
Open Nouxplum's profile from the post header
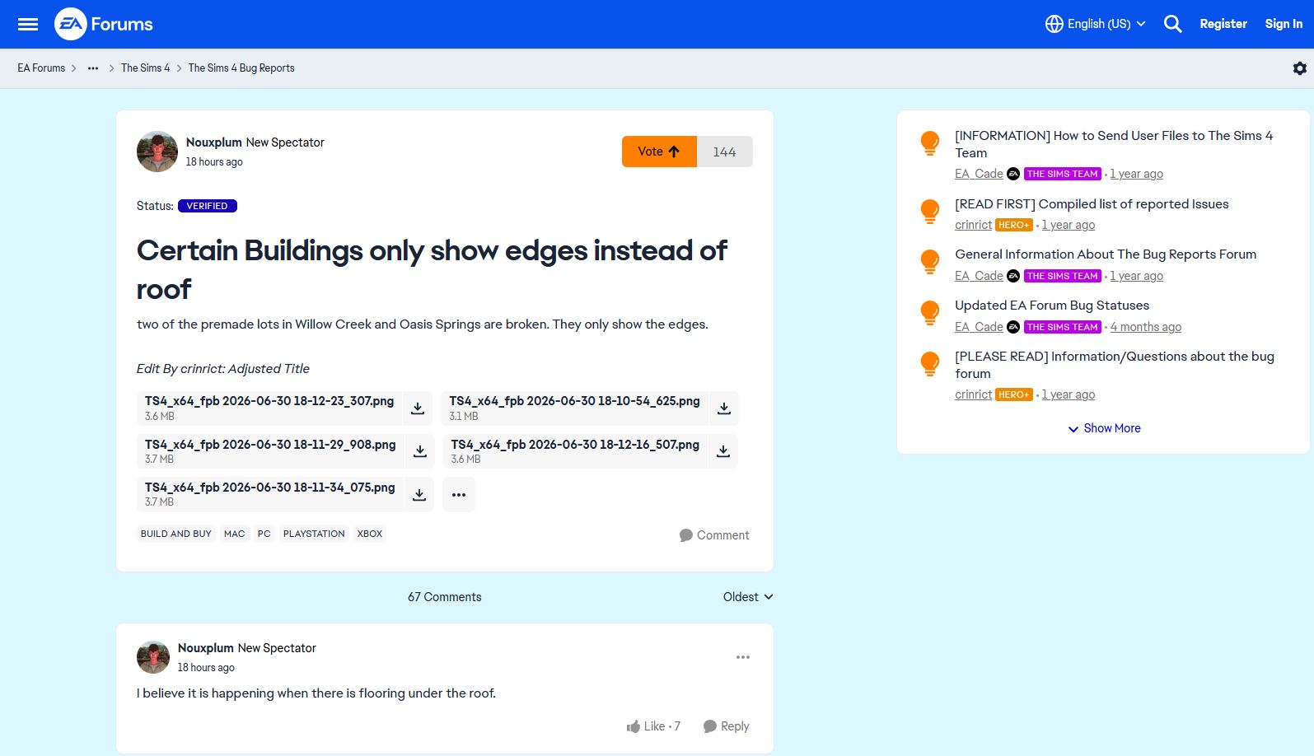click(214, 142)
